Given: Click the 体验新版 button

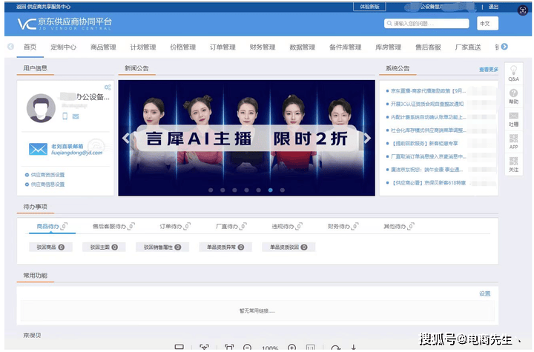Looking at the screenshot, I should [x=369, y=7].
